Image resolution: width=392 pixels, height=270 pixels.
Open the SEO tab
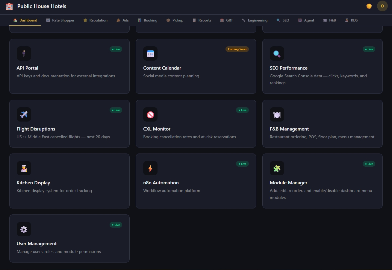(x=283, y=20)
